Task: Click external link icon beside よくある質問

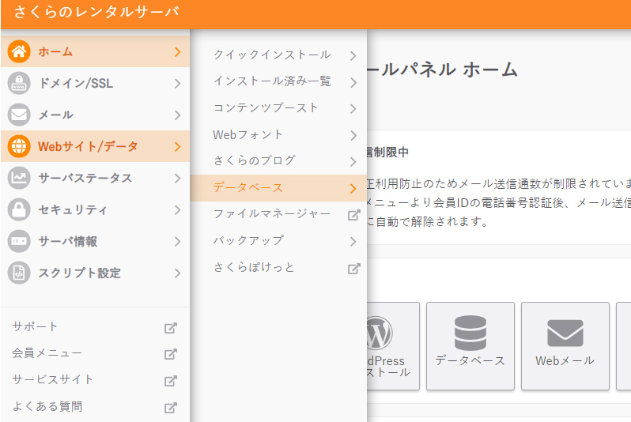Action: [171, 408]
